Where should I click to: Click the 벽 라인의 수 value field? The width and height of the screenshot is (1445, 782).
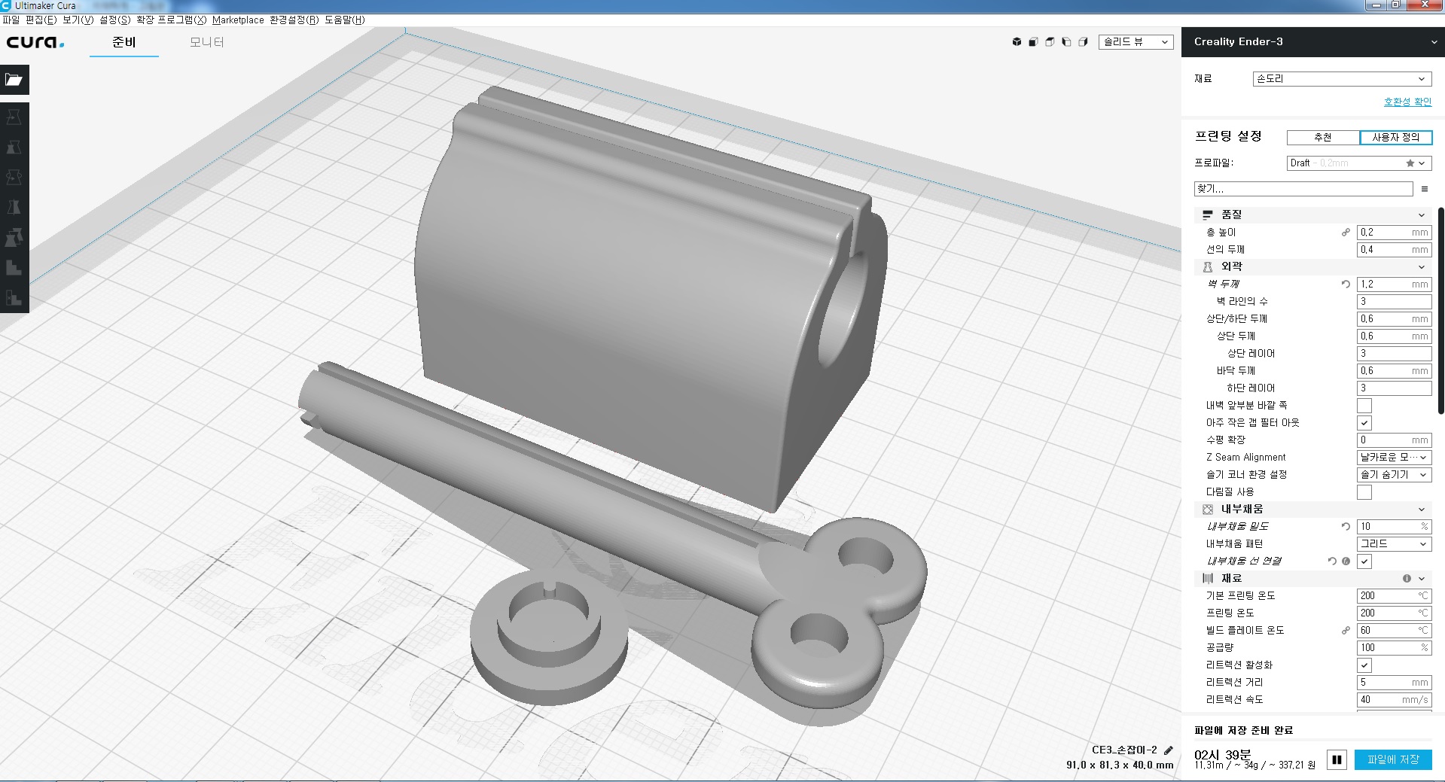click(x=1394, y=302)
